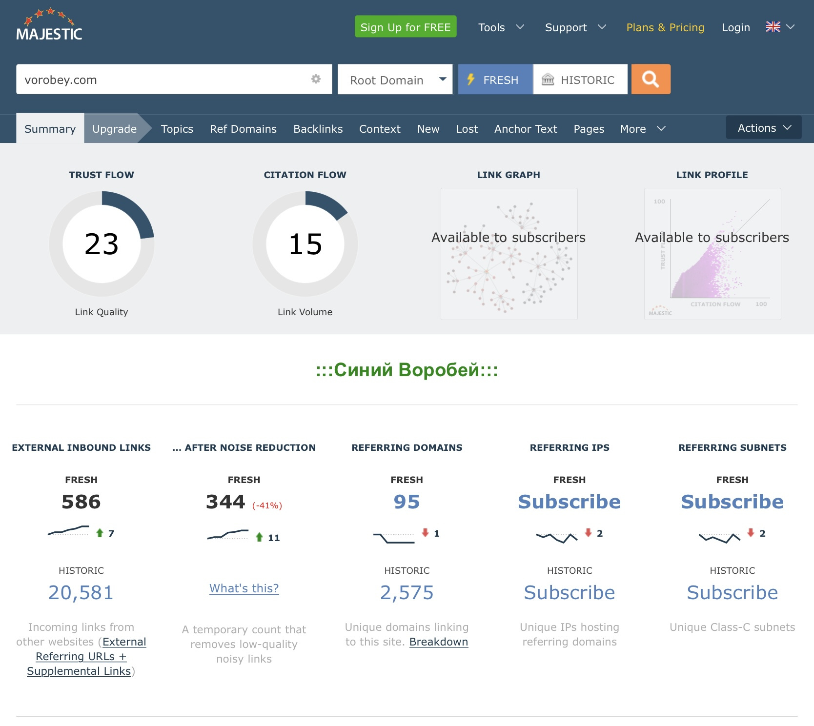Click red down arrow under Referring Domains
The height and width of the screenshot is (726, 814).
425,533
